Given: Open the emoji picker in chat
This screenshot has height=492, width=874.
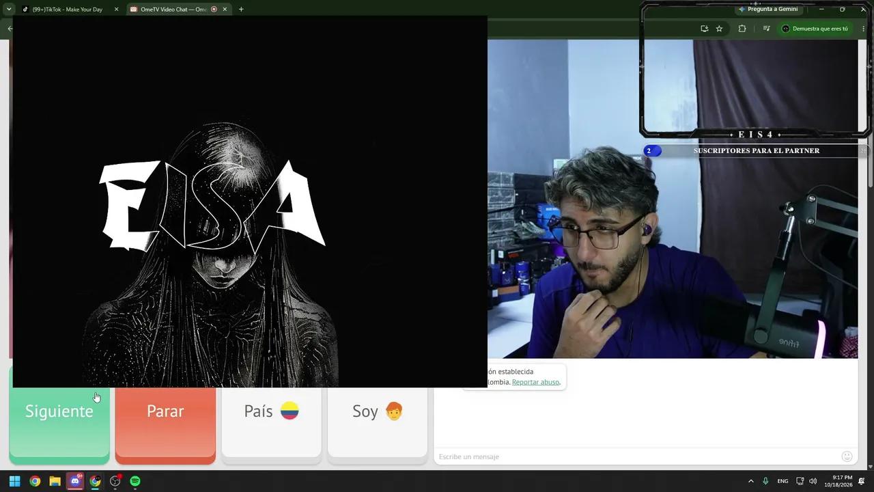Looking at the screenshot, I should pyautogui.click(x=847, y=456).
